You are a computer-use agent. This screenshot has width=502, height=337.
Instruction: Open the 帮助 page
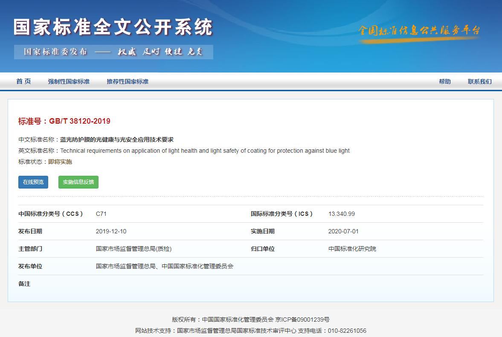click(x=445, y=81)
